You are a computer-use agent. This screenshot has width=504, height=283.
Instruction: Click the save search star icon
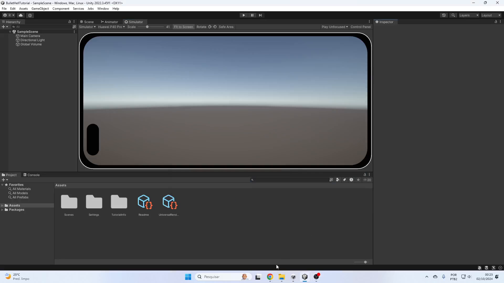358,180
